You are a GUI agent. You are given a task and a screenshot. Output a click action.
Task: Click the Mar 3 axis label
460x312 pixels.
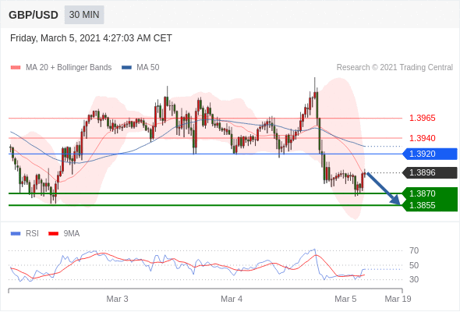coord(117,299)
